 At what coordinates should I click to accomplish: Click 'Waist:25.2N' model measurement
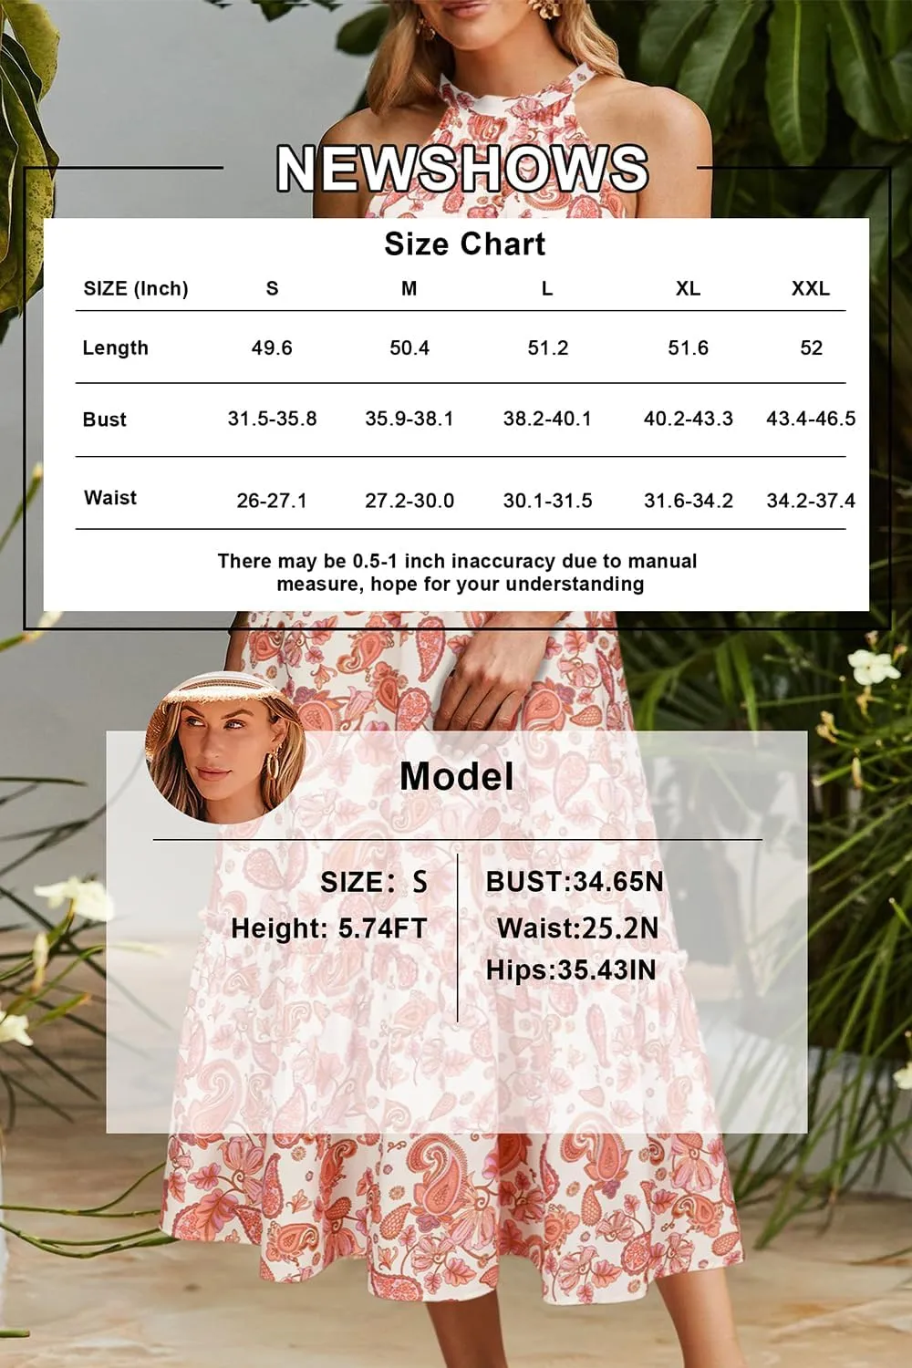coord(577,928)
